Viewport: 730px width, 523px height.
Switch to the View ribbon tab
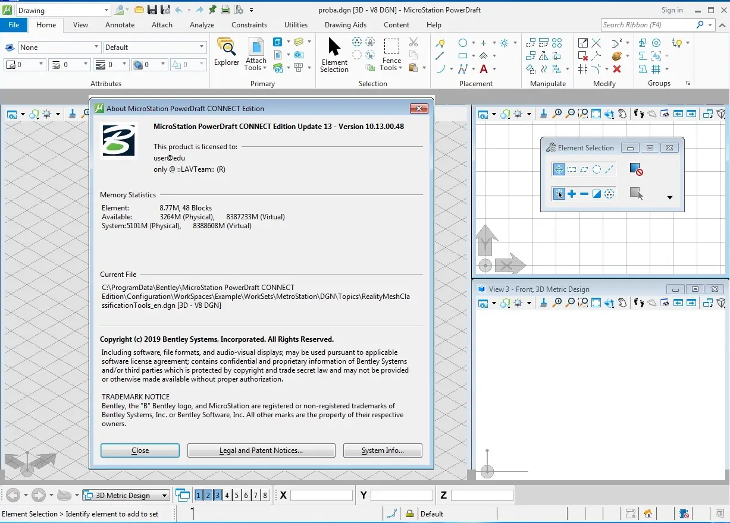(x=80, y=25)
